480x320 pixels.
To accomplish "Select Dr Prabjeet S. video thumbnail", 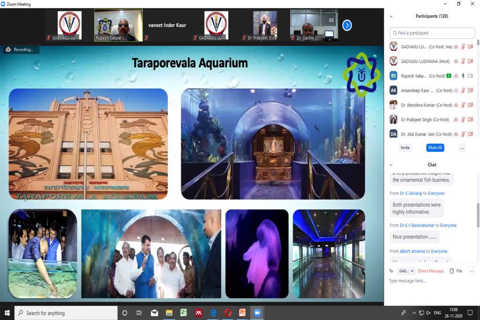I will pyautogui.click(x=265, y=25).
